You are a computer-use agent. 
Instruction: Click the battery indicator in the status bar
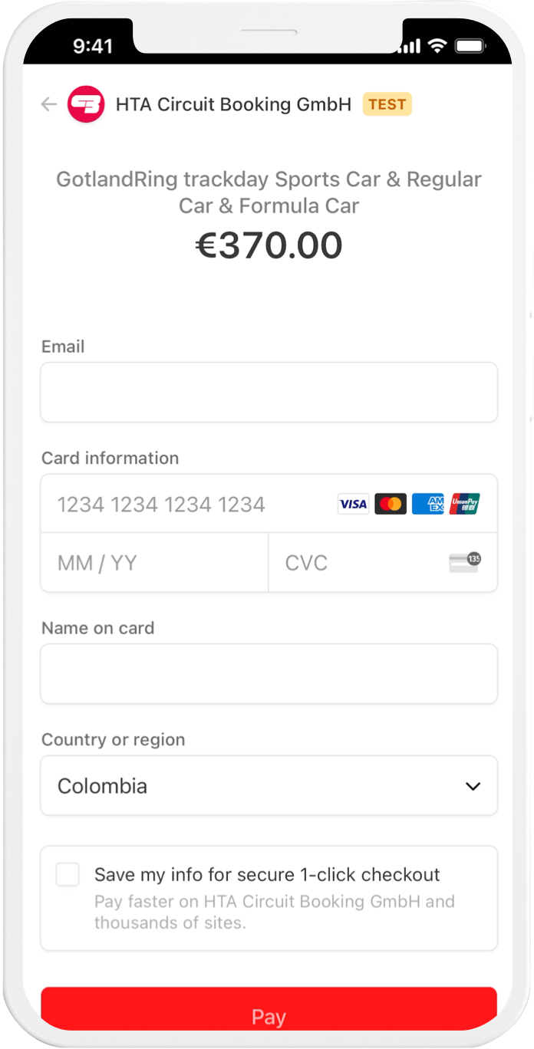[470, 46]
